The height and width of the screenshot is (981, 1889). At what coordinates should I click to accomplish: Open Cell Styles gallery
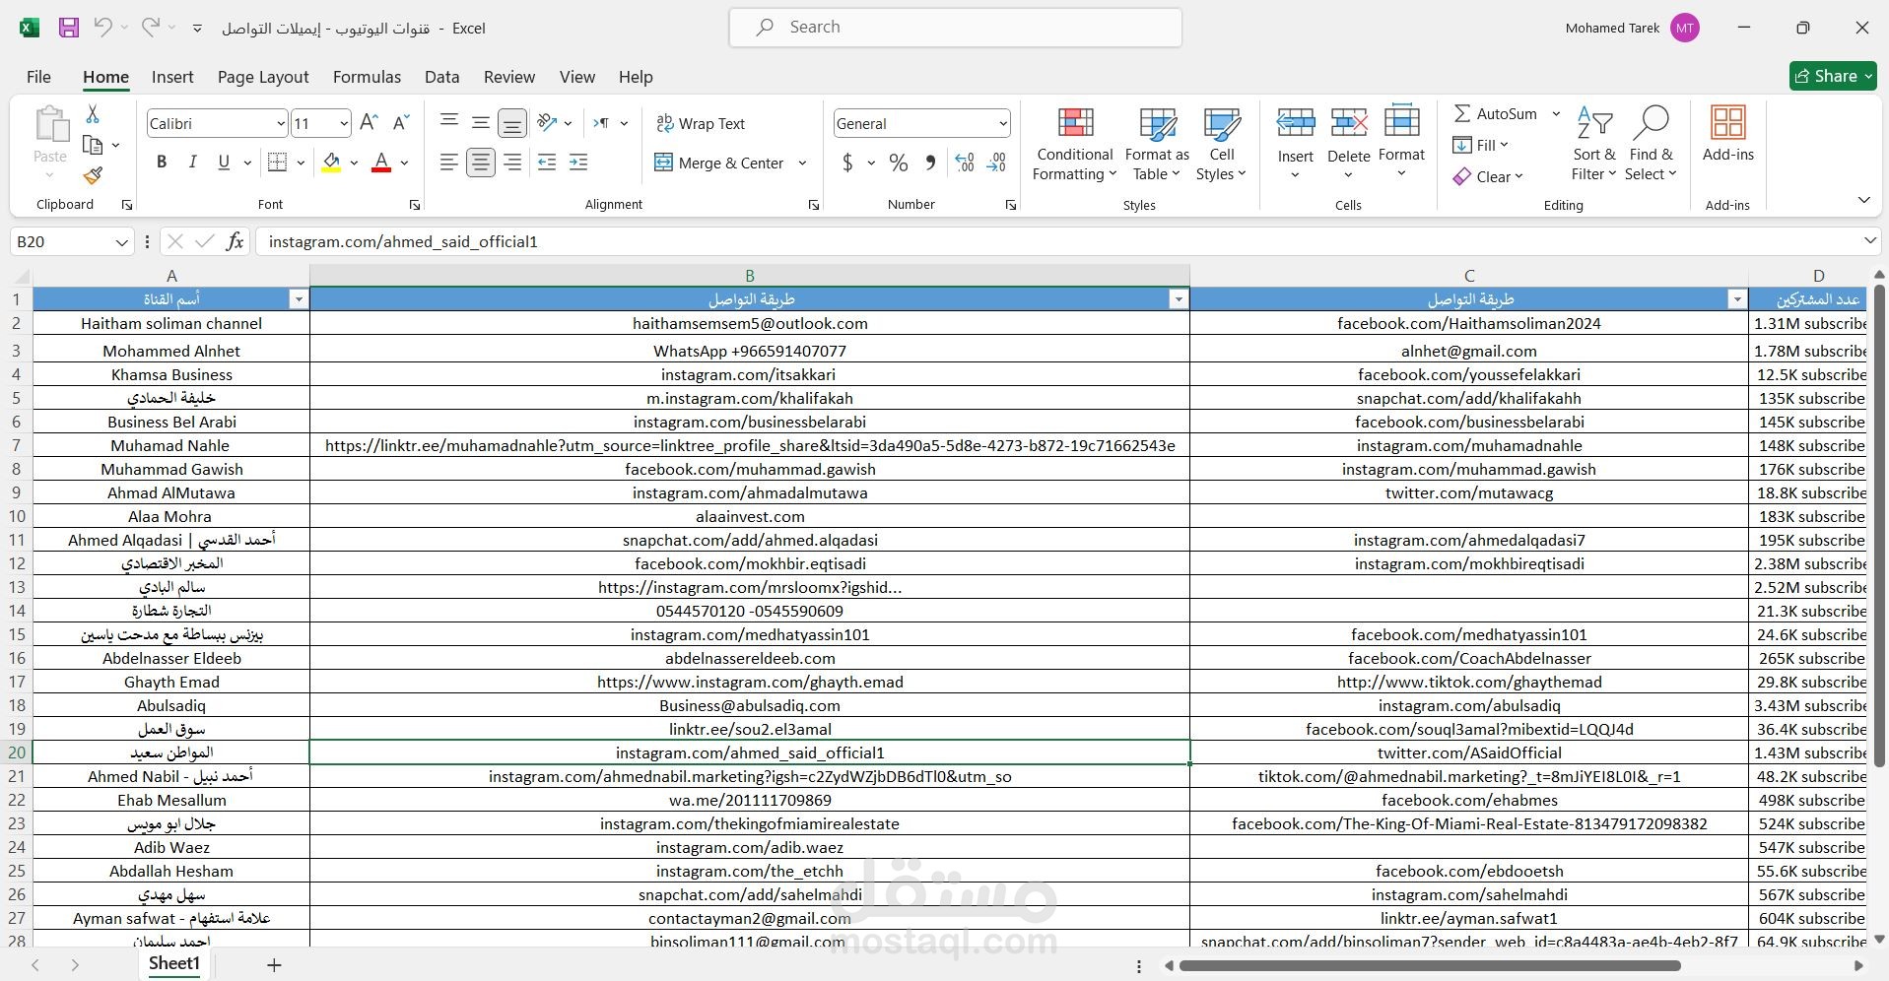pyautogui.click(x=1221, y=144)
